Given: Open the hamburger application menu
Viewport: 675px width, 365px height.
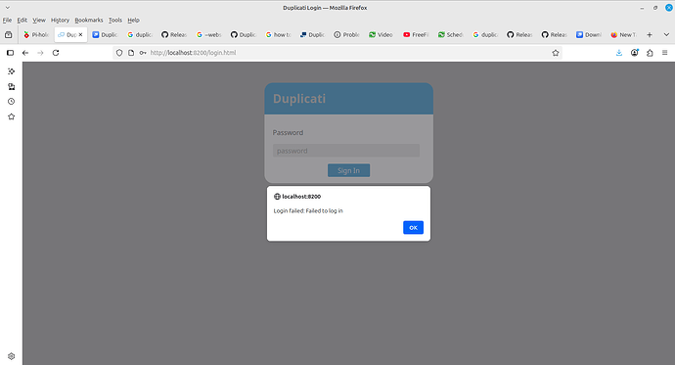Looking at the screenshot, I should (x=664, y=53).
